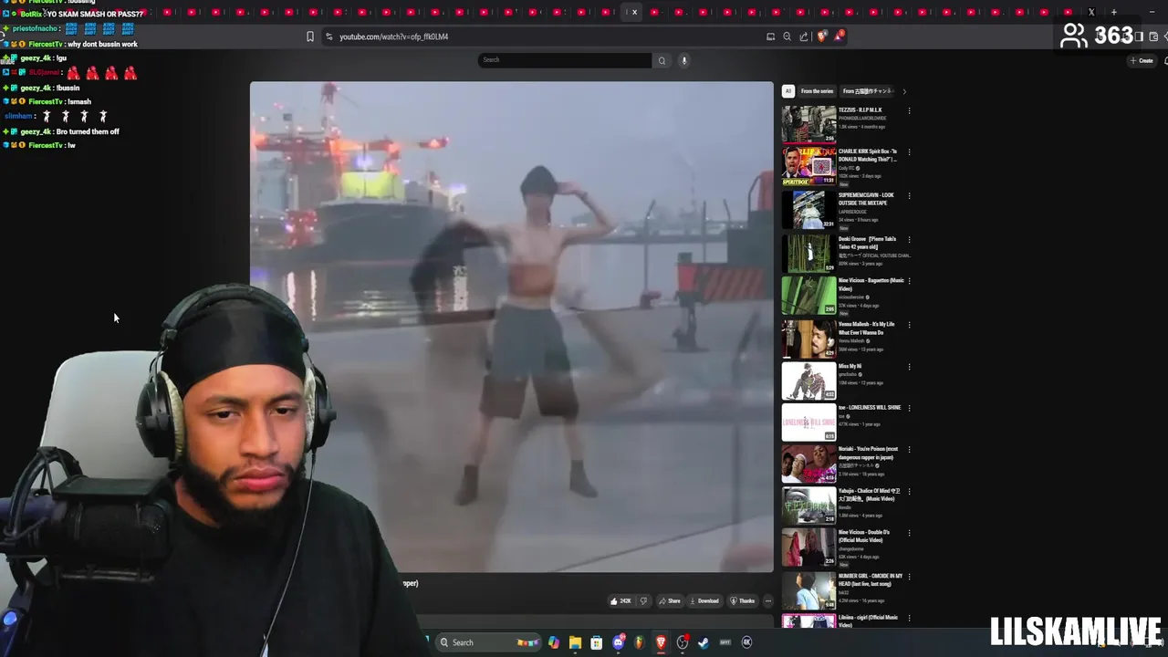Viewport: 1168px width, 657px height.
Task: Click the Share button below video
Action: click(x=670, y=601)
